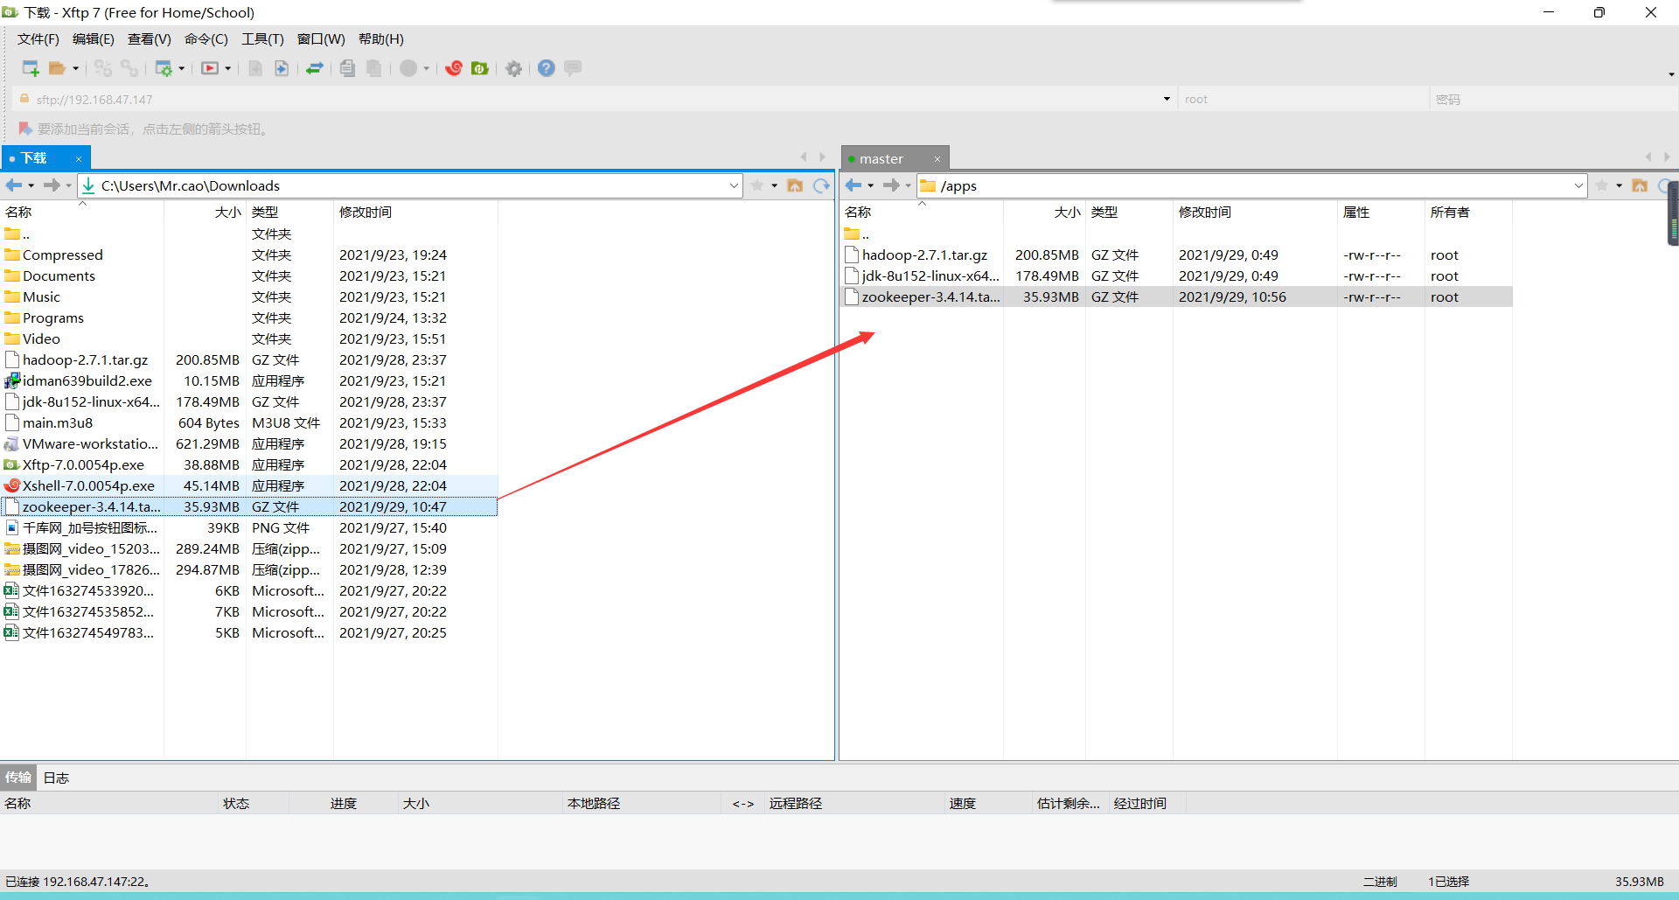Click the root username field
This screenshot has height=900, width=1679.
[x=1303, y=99]
